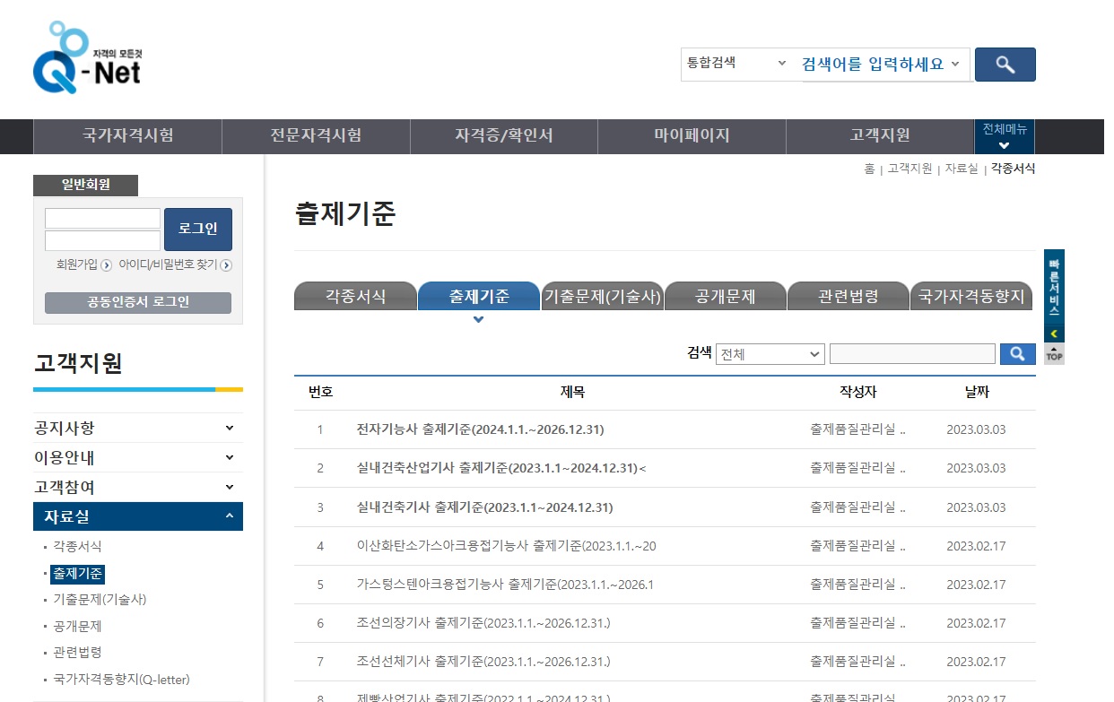Click the 로그인 login button

tap(197, 229)
